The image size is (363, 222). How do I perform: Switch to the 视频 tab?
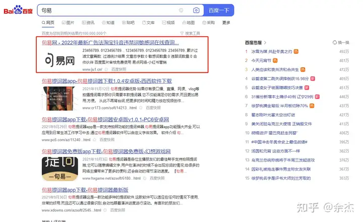coord(168,23)
